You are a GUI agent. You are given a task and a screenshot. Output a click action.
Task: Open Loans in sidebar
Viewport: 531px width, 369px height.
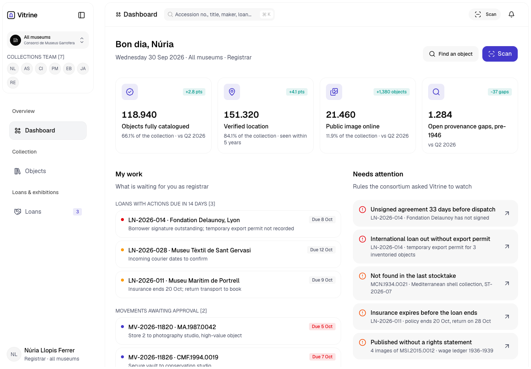[48, 212]
